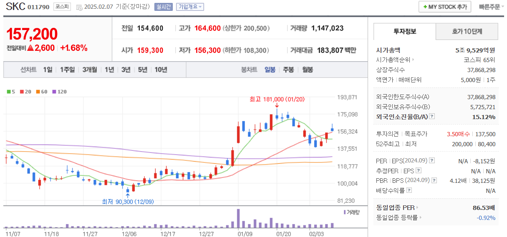Select the 3개월 line chart period
Screen dimensions: 507x237
pyautogui.click(x=90, y=70)
